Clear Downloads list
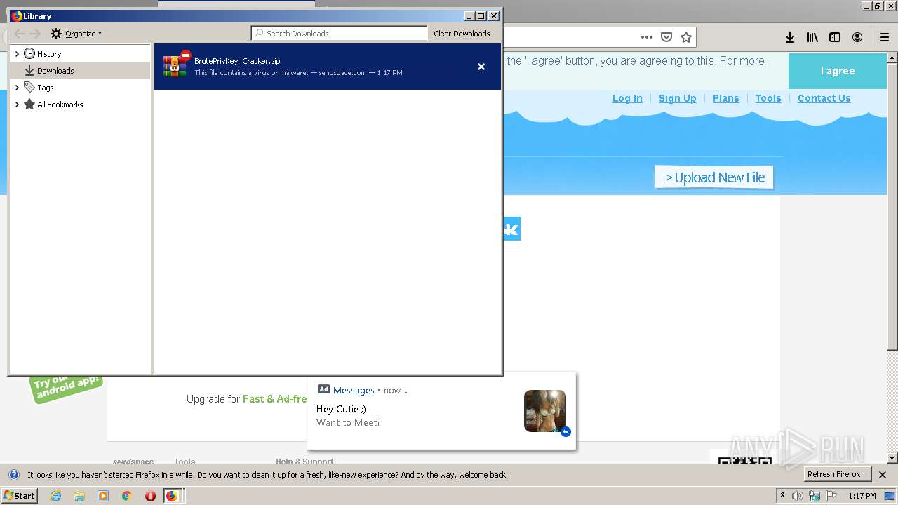 point(462,34)
